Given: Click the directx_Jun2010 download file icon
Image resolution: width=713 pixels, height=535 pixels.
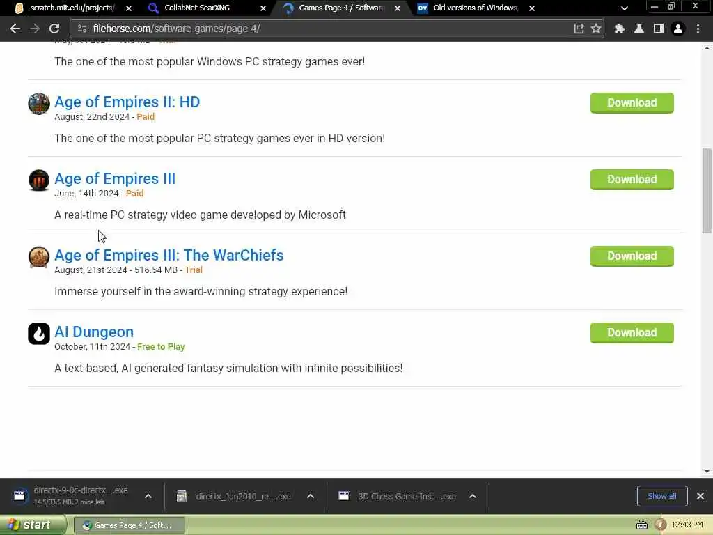Looking at the screenshot, I should coord(182,496).
